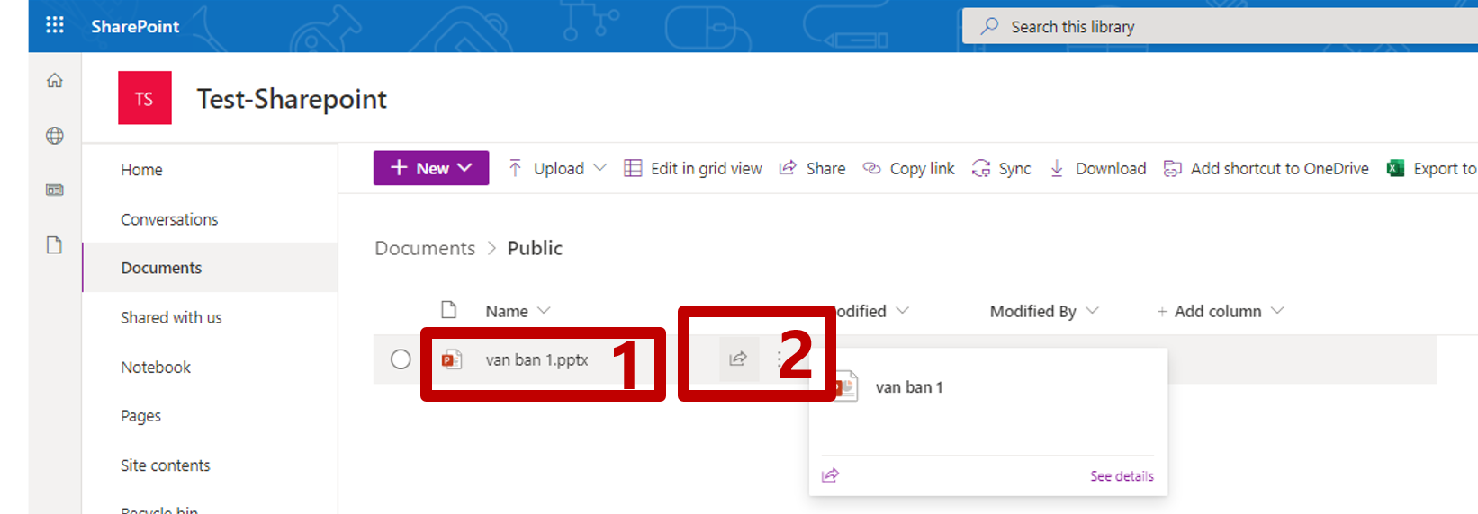Open the globe My sites icon

click(55, 136)
